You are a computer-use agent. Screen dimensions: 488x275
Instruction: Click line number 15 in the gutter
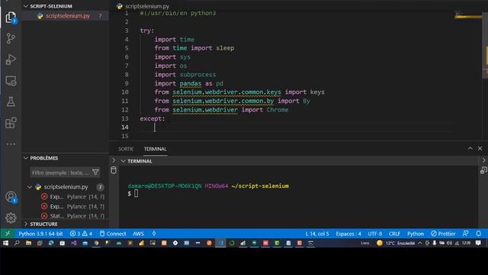coord(125,136)
